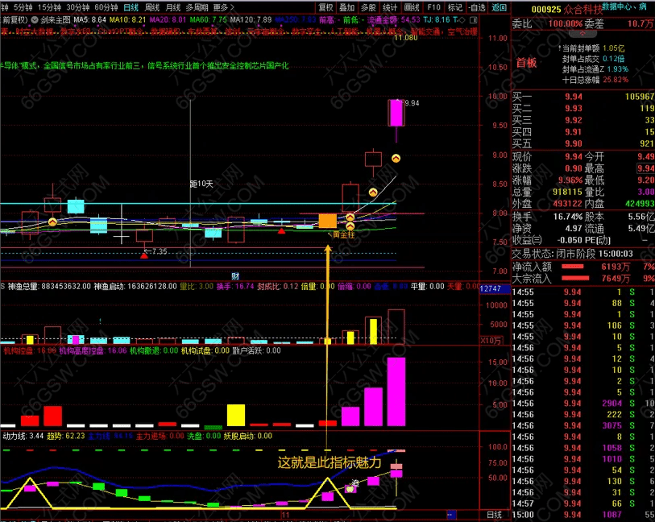Click the 买五 price 9.90

tap(574, 143)
